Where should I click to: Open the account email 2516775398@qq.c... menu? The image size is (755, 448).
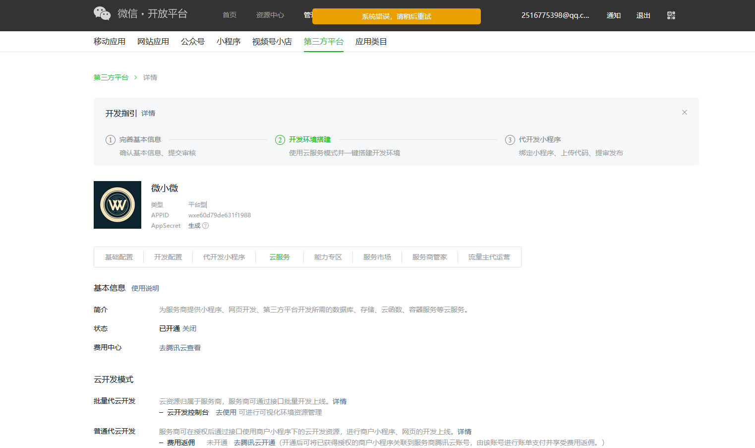coord(555,15)
